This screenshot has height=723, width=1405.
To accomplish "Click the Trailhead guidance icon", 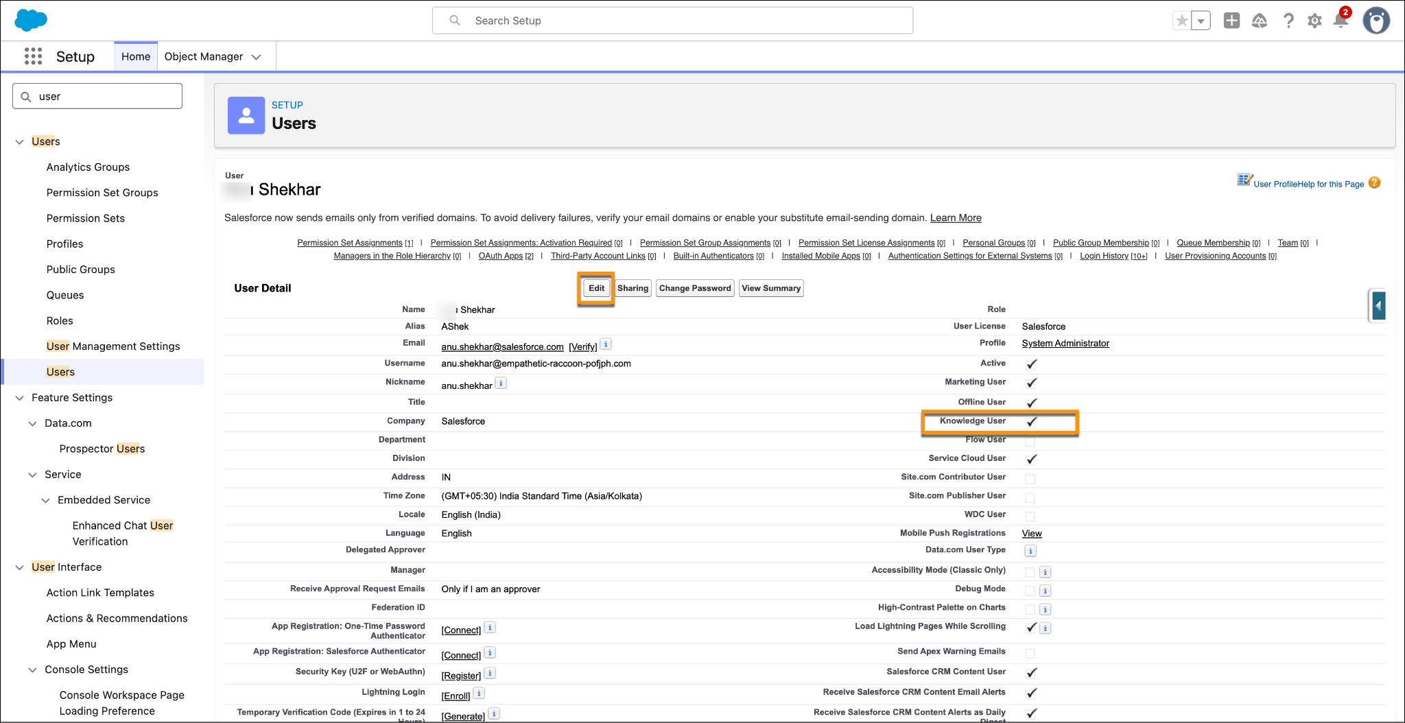I will pos(1260,21).
